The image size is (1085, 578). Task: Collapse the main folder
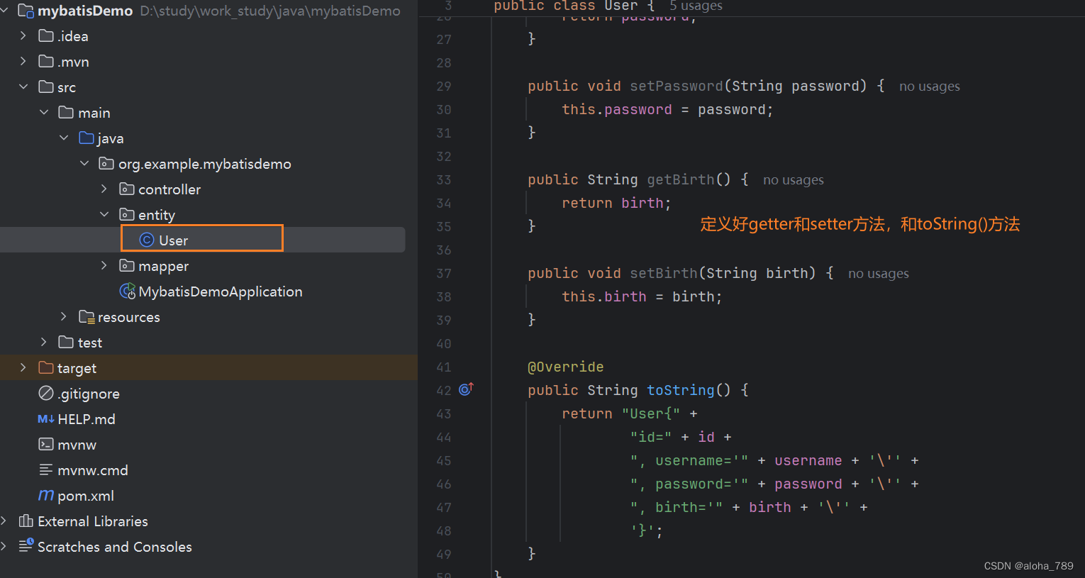(44, 112)
